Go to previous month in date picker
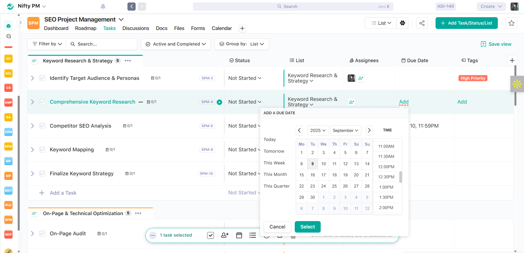The image size is (524, 253). click(299, 130)
